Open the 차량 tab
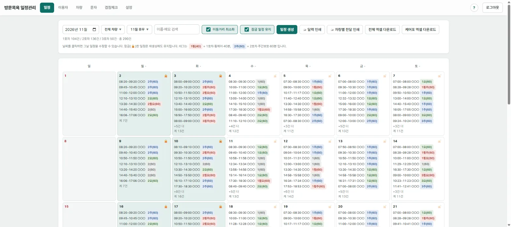 pos(79,7)
